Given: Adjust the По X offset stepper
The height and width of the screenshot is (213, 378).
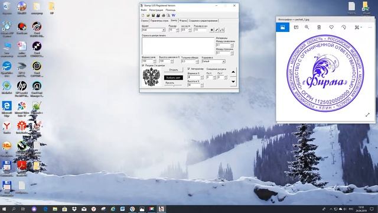Looking at the screenshot, I should point(214,77).
